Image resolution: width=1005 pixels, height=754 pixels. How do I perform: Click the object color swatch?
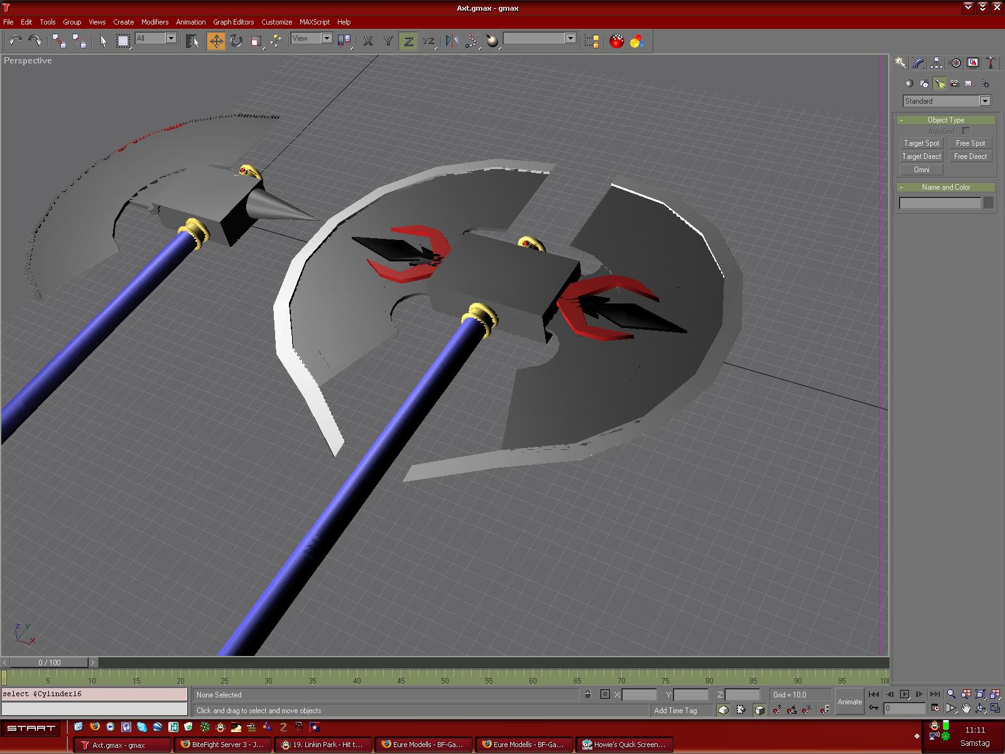pyautogui.click(x=988, y=203)
